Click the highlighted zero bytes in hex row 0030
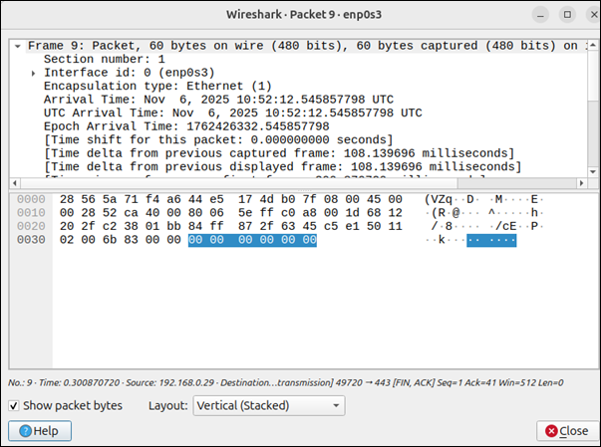Screen dimensions: 601x447 click(252, 240)
